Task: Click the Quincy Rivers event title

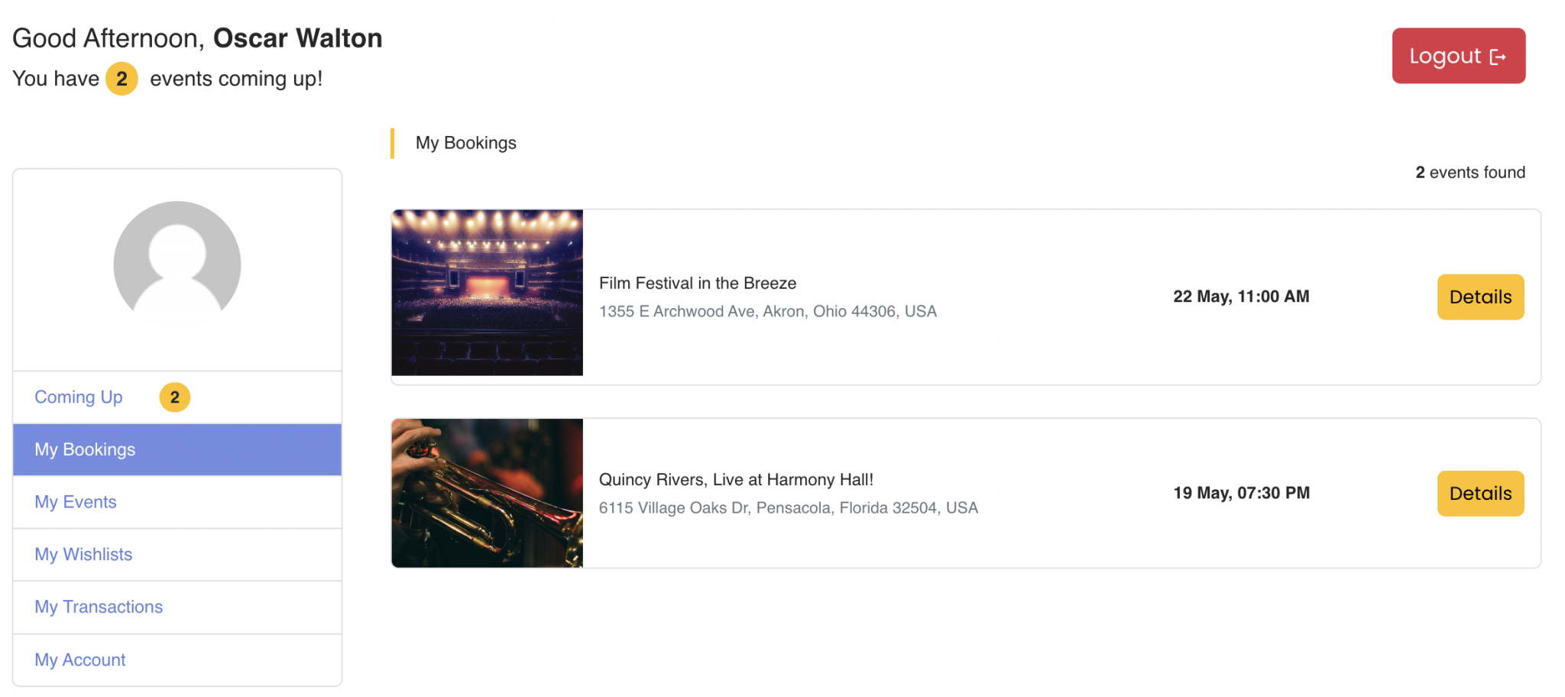Action: click(x=736, y=479)
